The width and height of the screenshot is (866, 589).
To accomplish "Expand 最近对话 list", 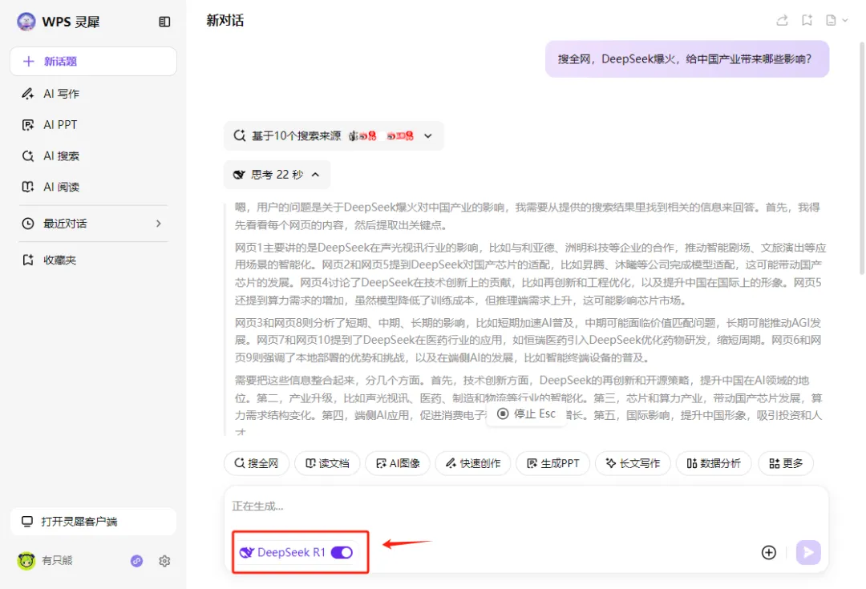I will (x=93, y=224).
